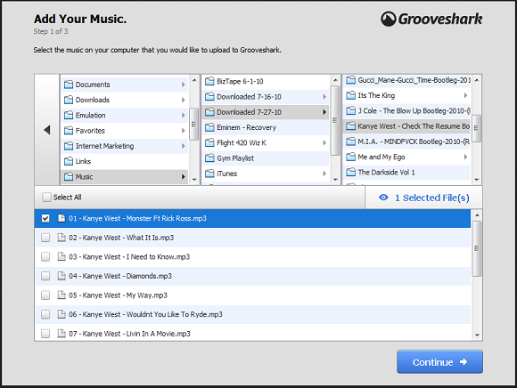Viewport: 517px width, 388px height.
Task: Expand the Downloaded 7-16-10 arrow
Action: 324,97
